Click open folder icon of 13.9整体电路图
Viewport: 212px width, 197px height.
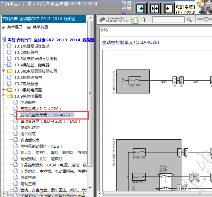10,96
